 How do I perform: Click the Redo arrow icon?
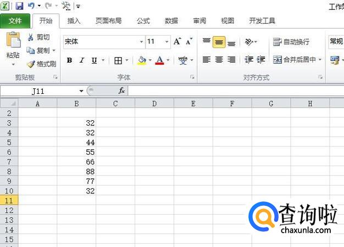click(48, 6)
